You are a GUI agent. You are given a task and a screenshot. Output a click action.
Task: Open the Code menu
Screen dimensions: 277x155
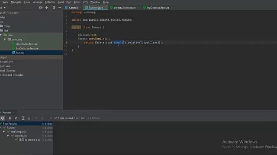[27, 2]
